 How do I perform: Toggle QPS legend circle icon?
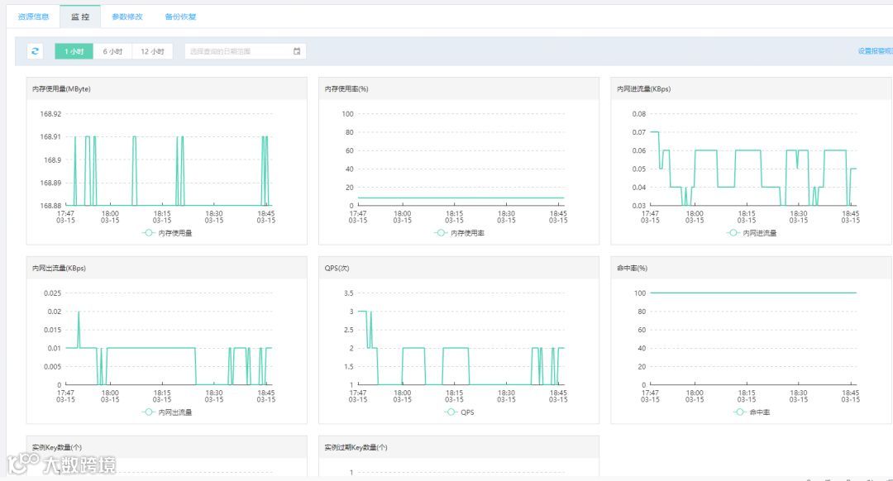451,412
